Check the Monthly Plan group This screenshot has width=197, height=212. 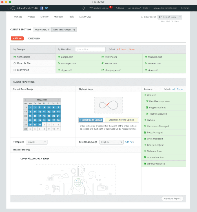[15, 64]
